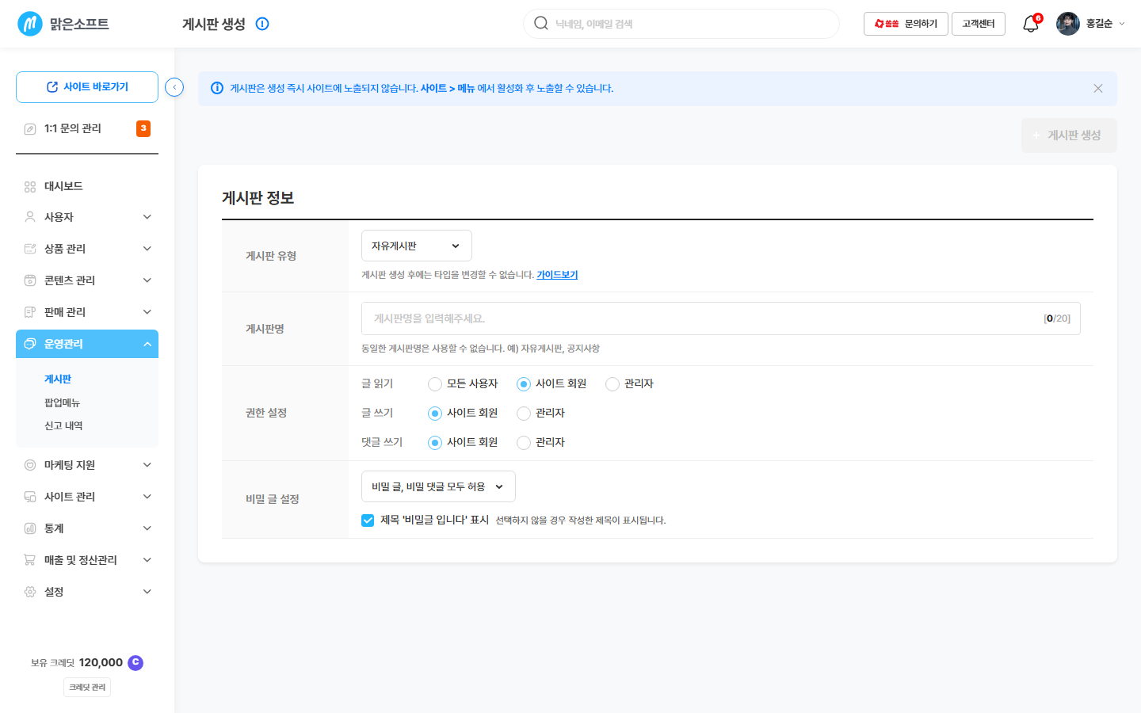The width and height of the screenshot is (1141, 713).
Task: Click the 맑은소프트 logo icon
Action: pyautogui.click(x=30, y=24)
